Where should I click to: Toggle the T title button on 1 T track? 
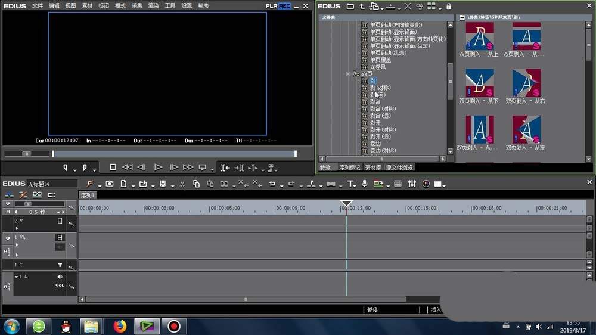[60, 265]
